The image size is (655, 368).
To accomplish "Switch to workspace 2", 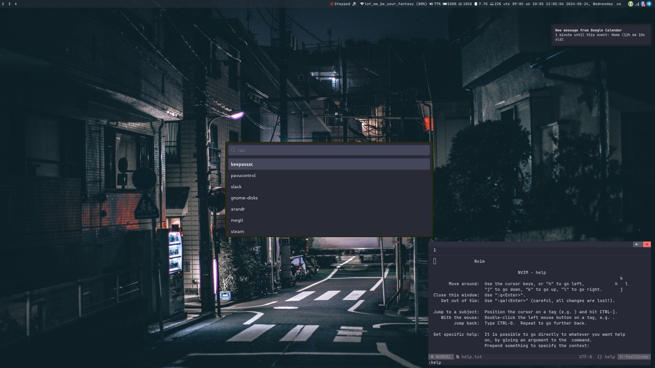I will point(3,4).
